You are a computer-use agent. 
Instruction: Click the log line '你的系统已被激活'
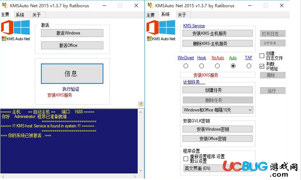pos(26,135)
